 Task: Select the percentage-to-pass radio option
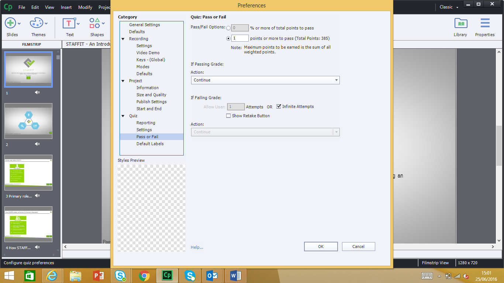(229, 28)
